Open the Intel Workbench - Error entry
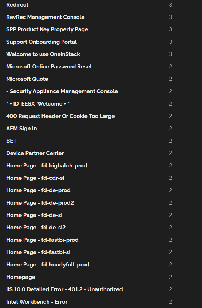 37,302
